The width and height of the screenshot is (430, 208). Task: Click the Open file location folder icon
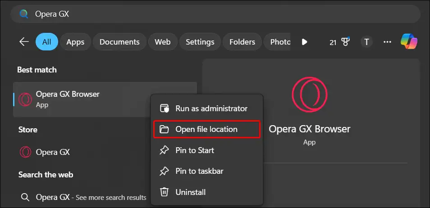[x=164, y=129]
